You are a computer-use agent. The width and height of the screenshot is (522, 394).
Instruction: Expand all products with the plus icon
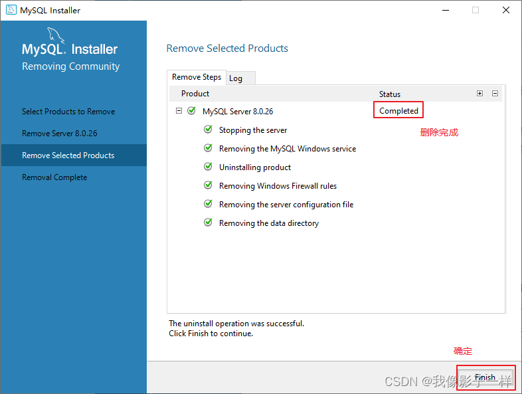479,93
